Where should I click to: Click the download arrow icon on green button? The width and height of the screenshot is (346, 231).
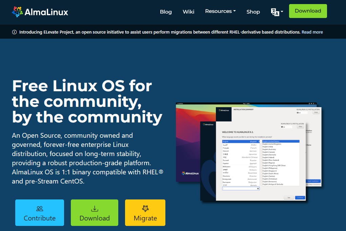(95, 209)
